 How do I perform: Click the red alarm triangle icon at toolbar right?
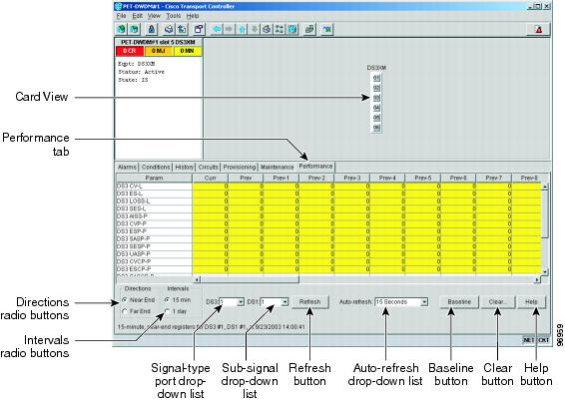click(x=539, y=30)
